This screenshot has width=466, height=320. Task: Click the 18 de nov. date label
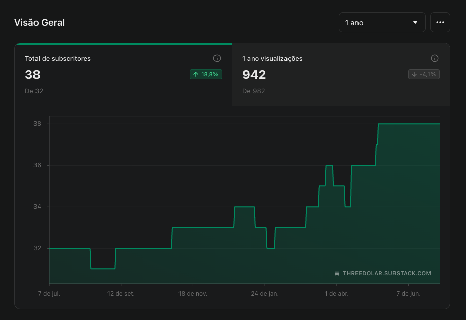193,294
